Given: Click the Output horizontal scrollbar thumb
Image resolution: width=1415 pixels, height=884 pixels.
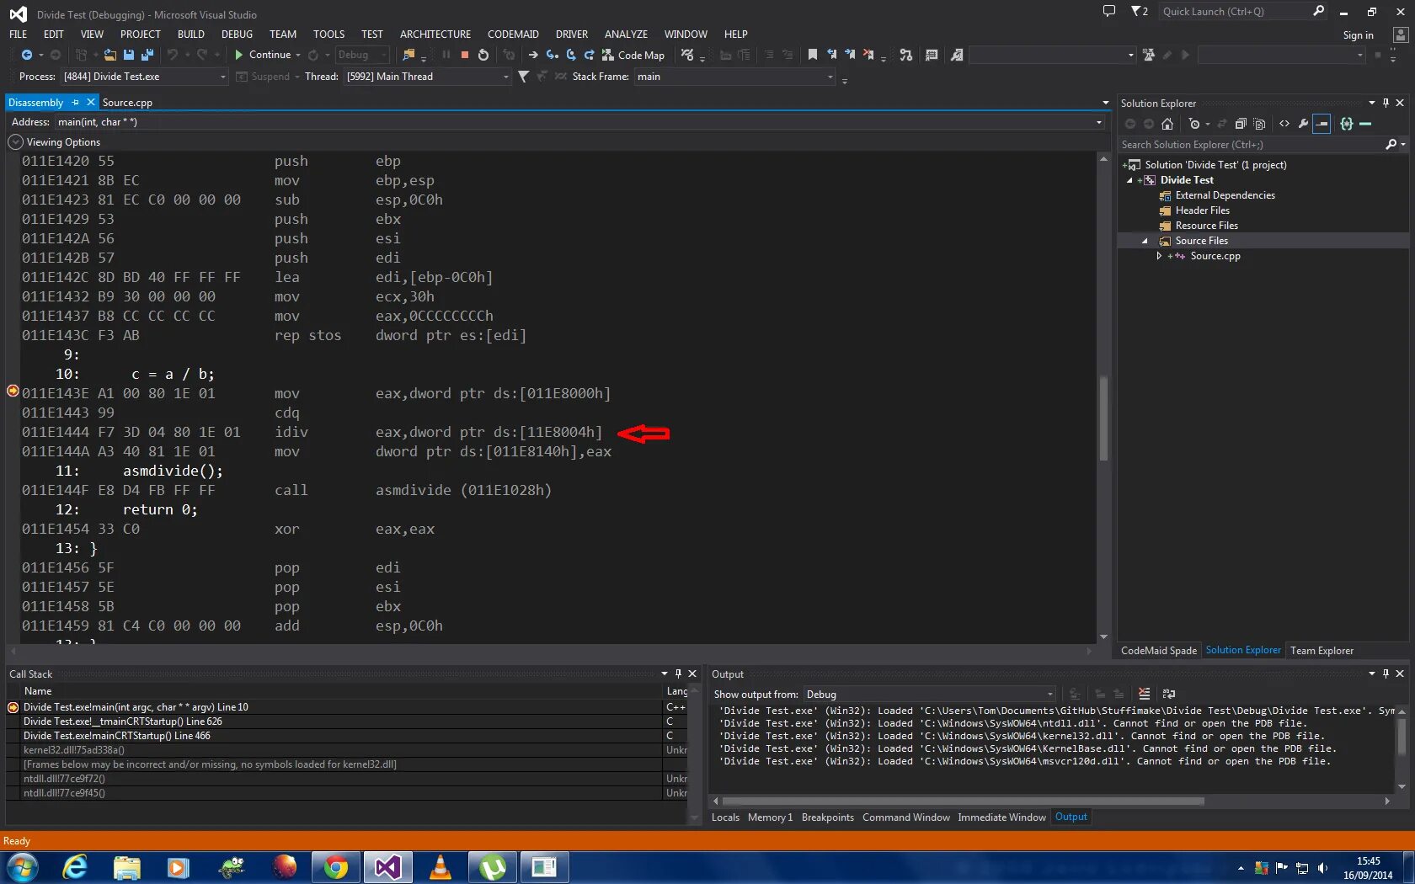Looking at the screenshot, I should (963, 801).
